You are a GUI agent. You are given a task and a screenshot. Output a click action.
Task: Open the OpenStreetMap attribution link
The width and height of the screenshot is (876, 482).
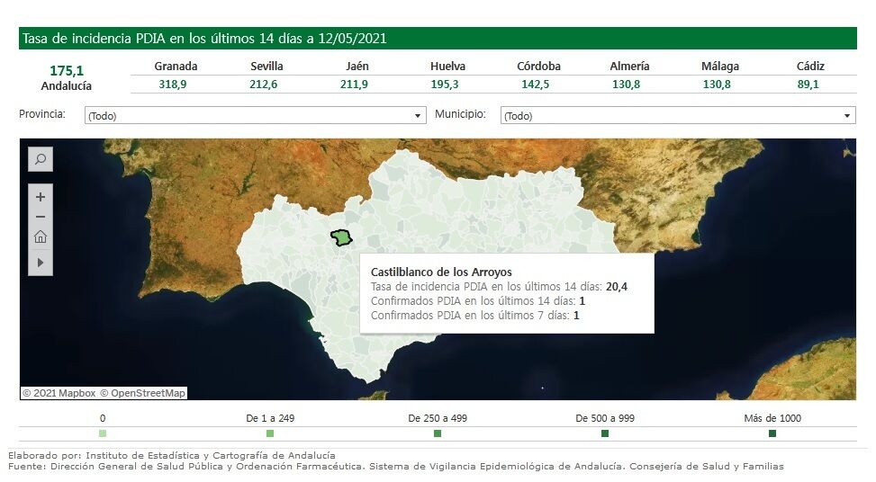142,393
